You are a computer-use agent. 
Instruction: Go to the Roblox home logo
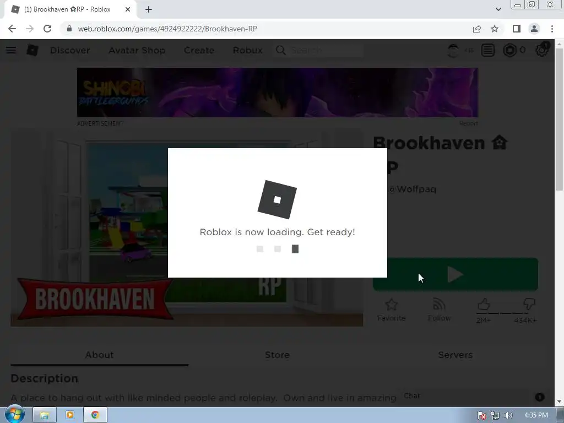[32, 50]
